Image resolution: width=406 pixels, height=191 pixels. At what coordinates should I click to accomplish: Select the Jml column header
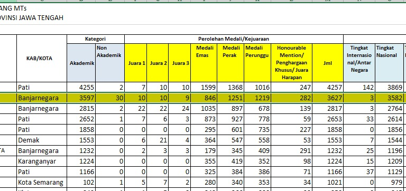tap(328, 63)
